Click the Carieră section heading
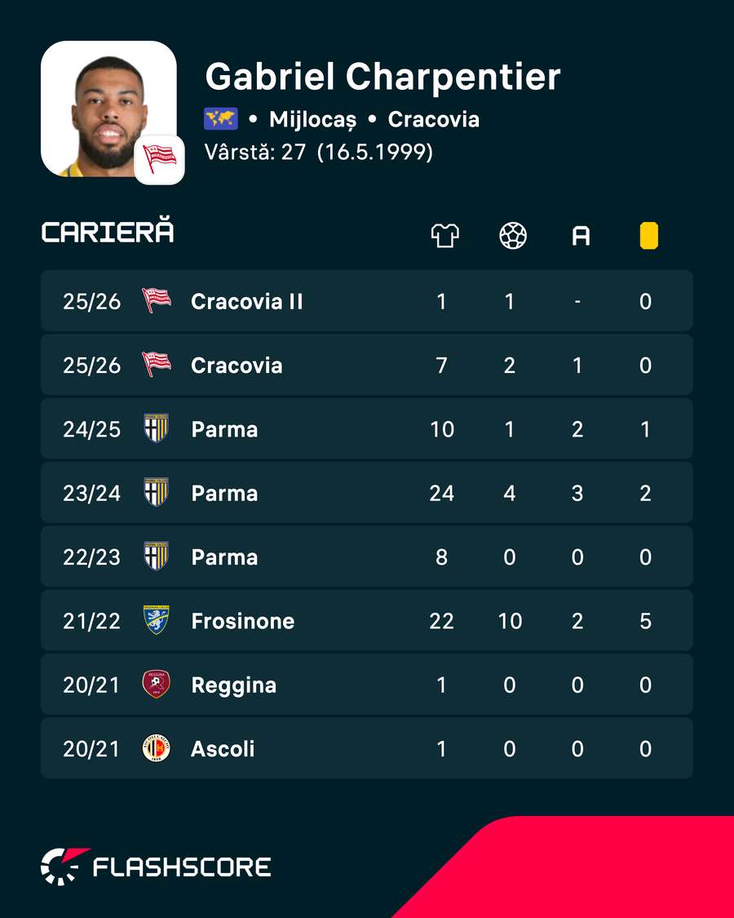 tap(108, 232)
